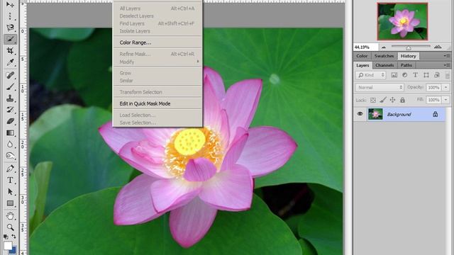Toggle lock all icon in Lock row
The width and height of the screenshot is (454, 255).
coord(402,100)
